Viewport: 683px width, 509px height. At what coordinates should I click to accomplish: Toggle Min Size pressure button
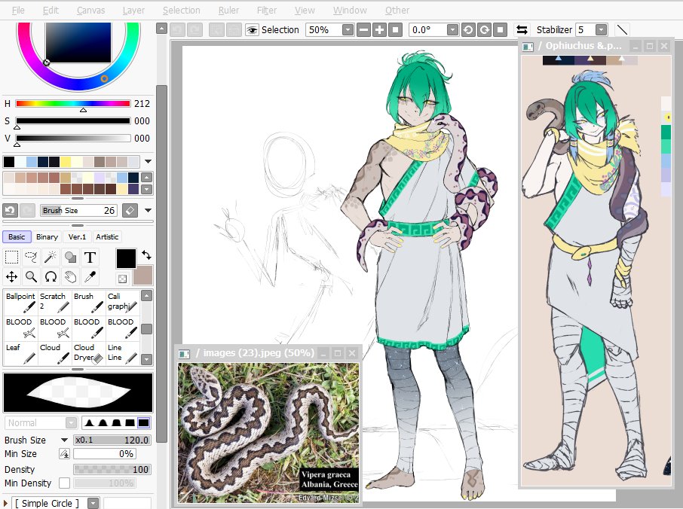pyautogui.click(x=65, y=454)
